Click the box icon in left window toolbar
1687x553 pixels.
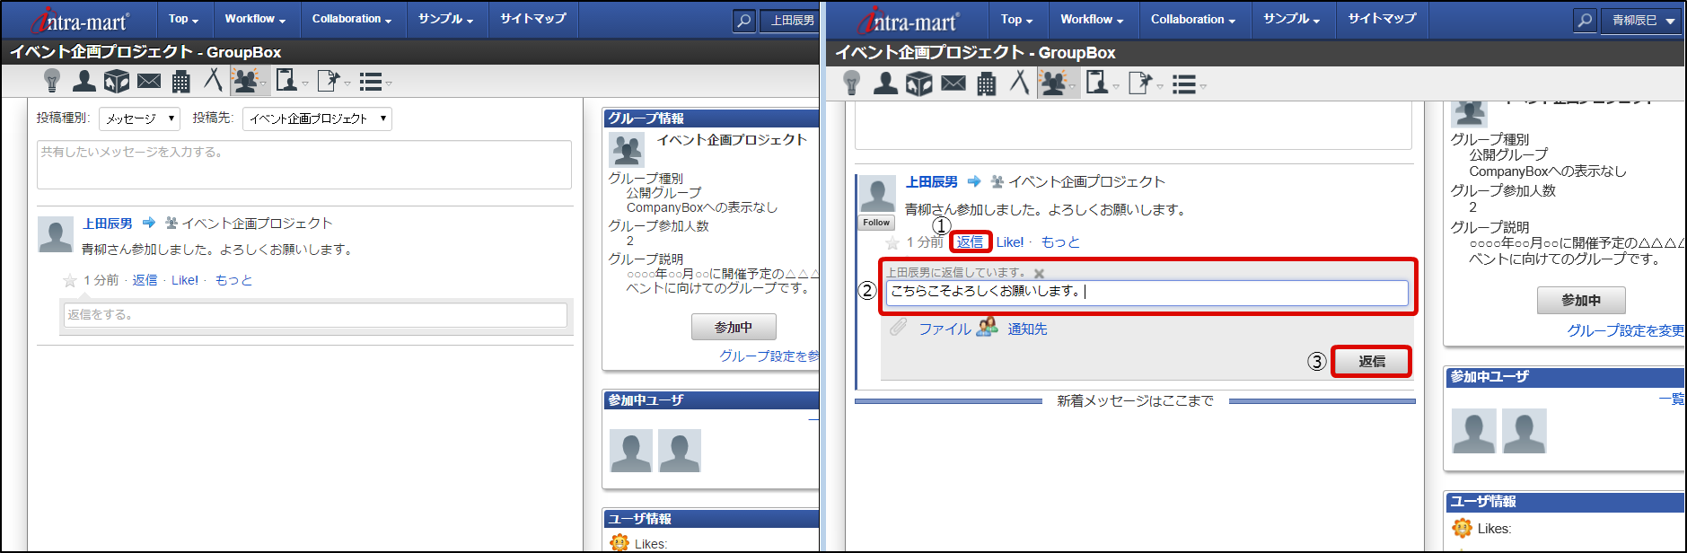tap(117, 82)
